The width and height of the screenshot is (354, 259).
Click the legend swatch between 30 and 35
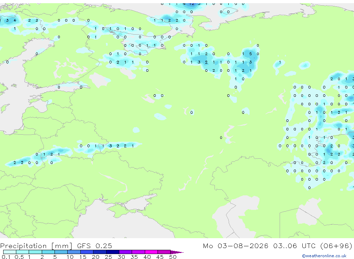pos(125,252)
